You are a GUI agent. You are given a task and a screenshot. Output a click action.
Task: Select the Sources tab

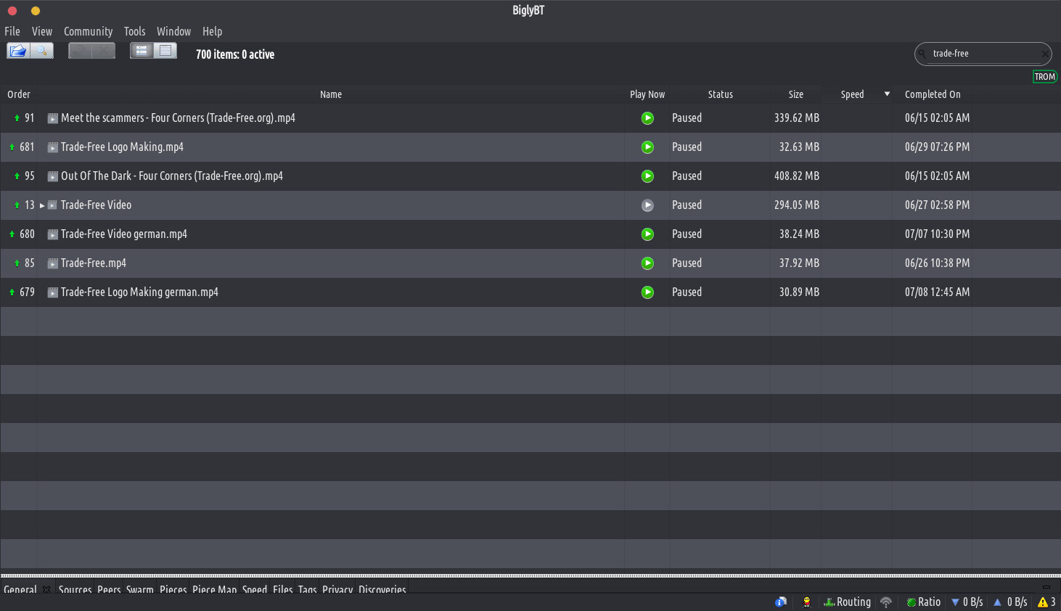coord(75,589)
